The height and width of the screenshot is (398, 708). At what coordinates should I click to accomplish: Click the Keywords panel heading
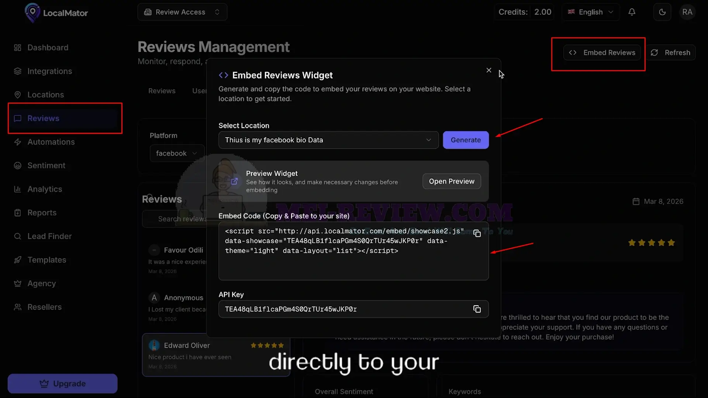(x=464, y=392)
